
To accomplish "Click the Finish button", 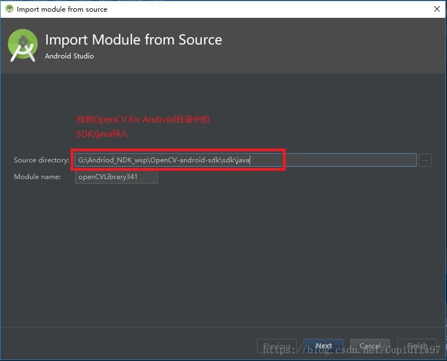I will click(x=417, y=346).
